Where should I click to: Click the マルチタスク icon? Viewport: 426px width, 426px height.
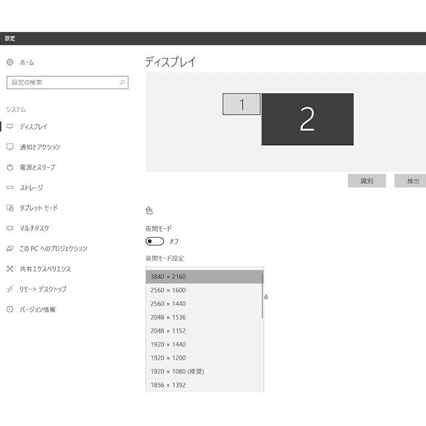(x=10, y=228)
